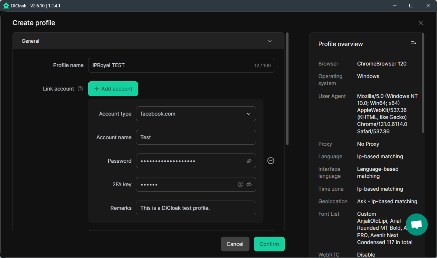Remove the linked account entry
The image size is (437, 258).
point(270,160)
